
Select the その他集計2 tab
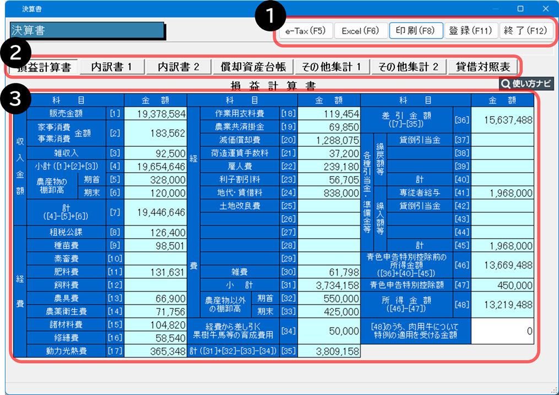[408, 67]
